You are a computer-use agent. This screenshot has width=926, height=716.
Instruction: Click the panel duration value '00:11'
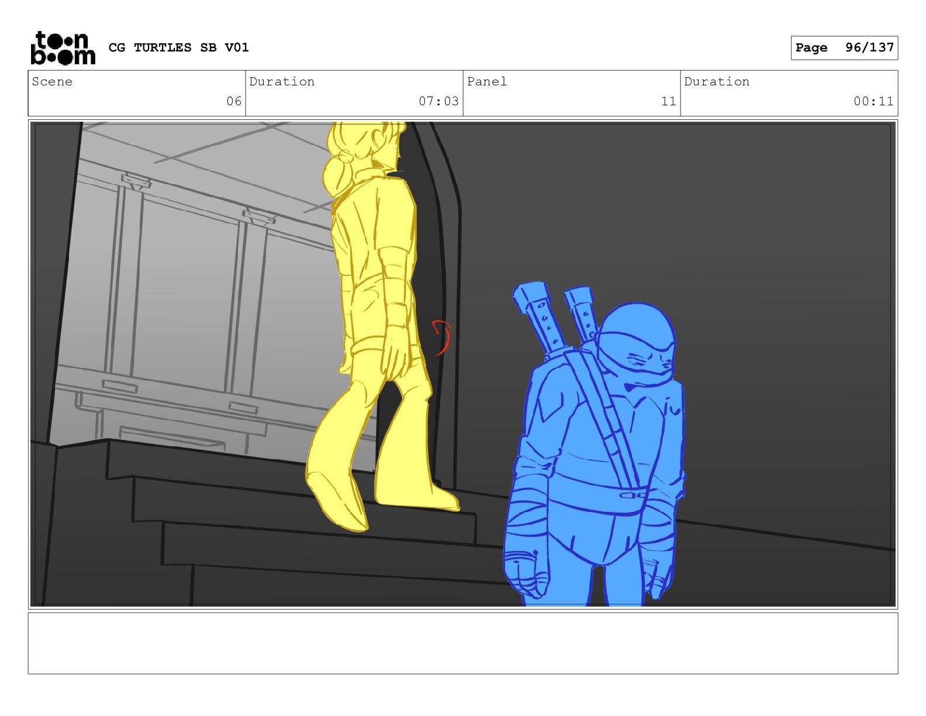pos(873,101)
